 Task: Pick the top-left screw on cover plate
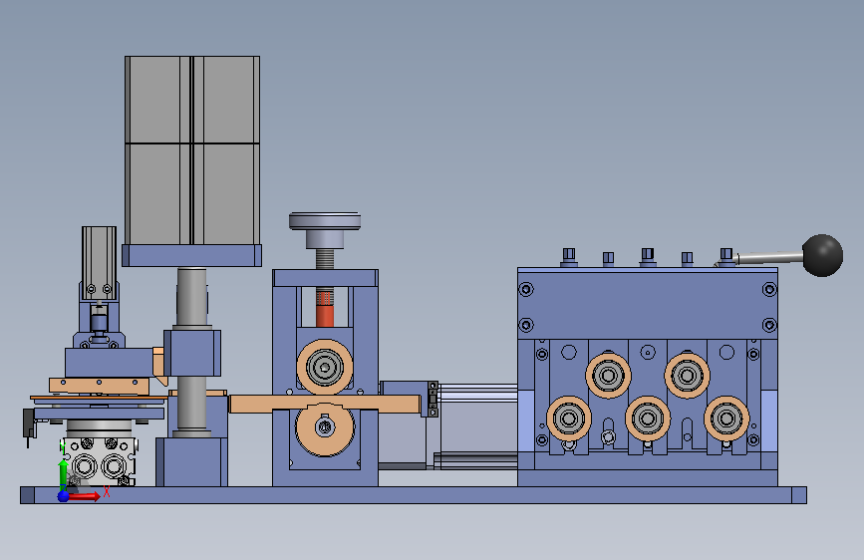526,289
